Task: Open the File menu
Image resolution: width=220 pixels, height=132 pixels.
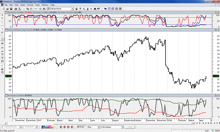Action: point(6,5)
